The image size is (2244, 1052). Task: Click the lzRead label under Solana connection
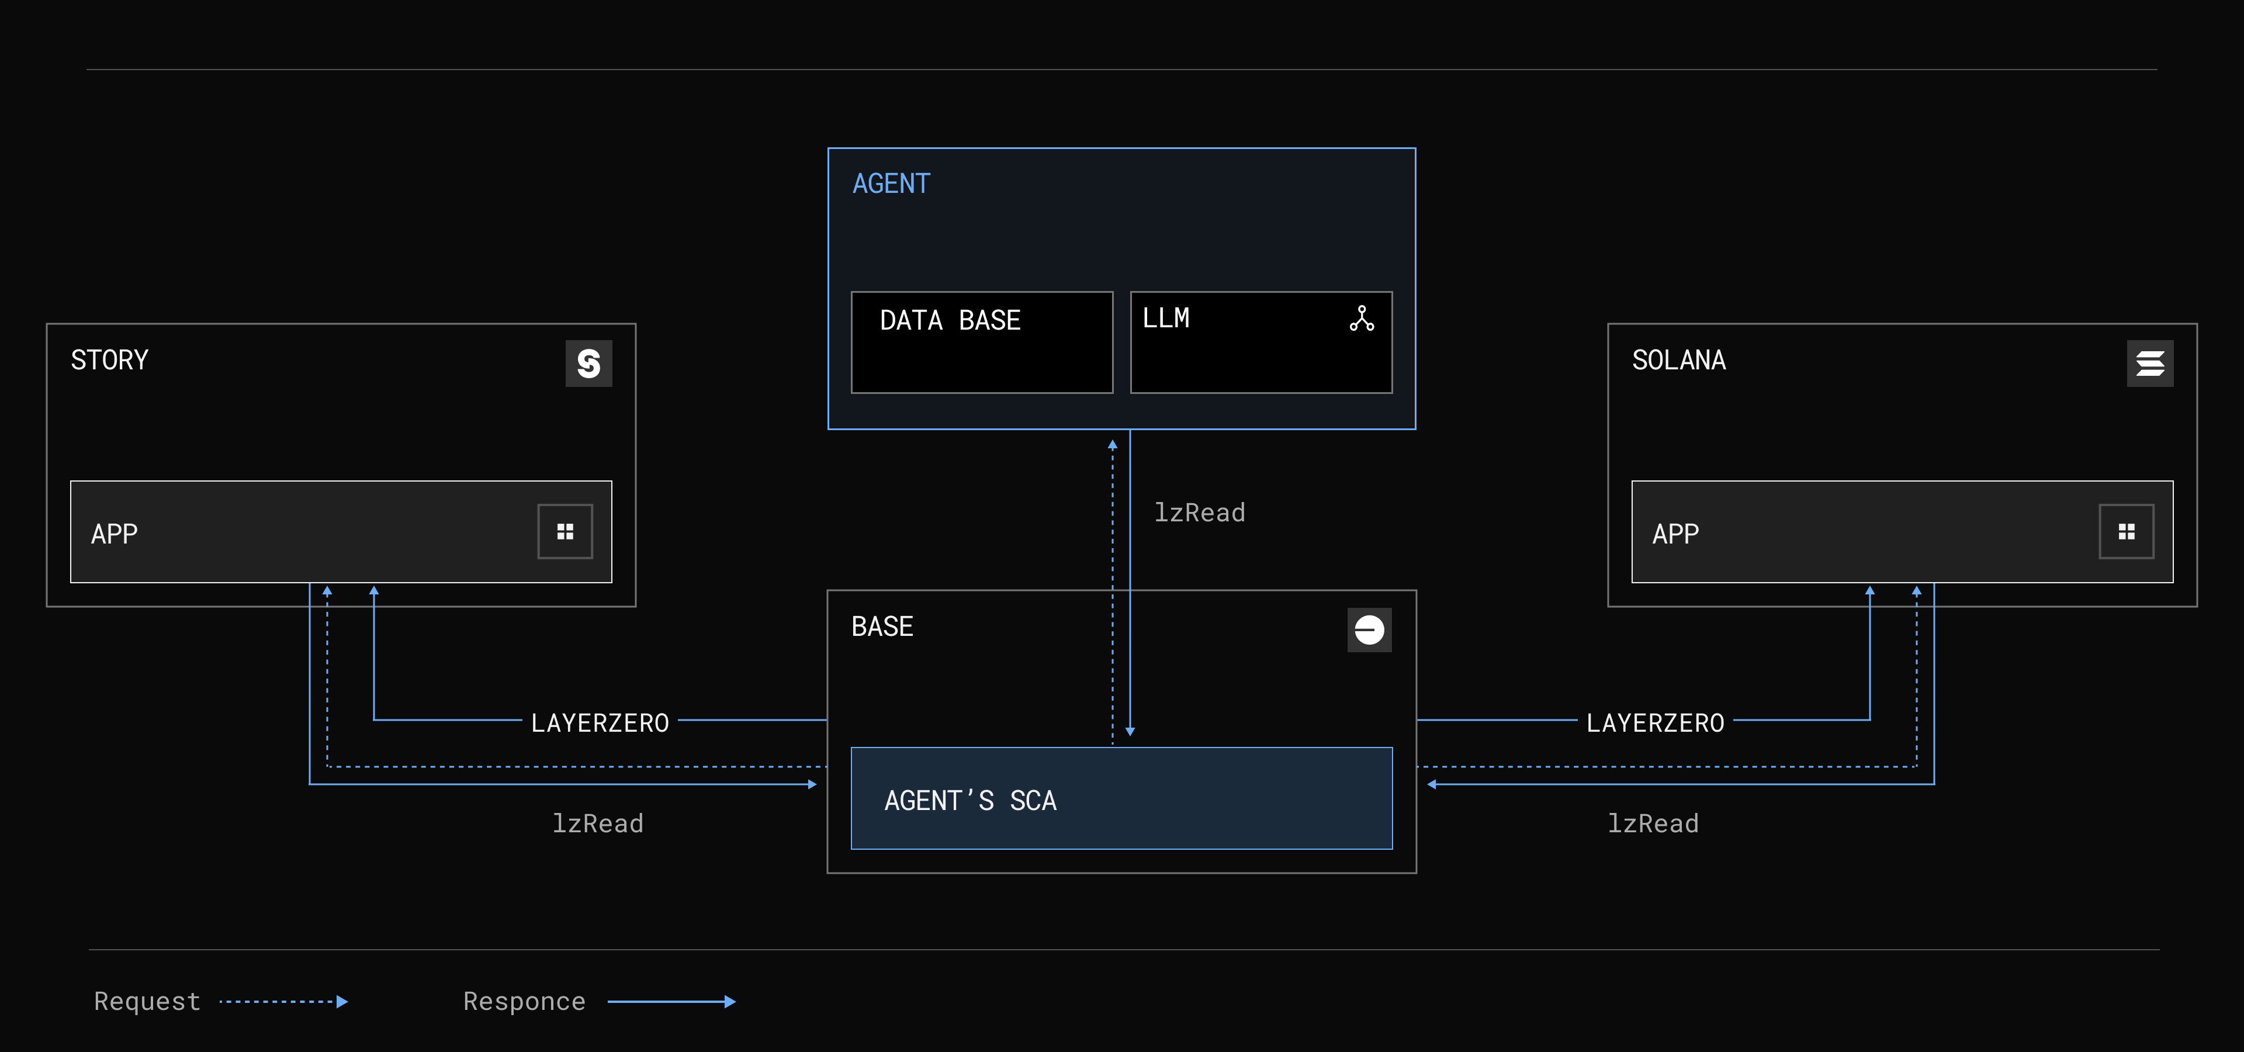pos(1653,824)
